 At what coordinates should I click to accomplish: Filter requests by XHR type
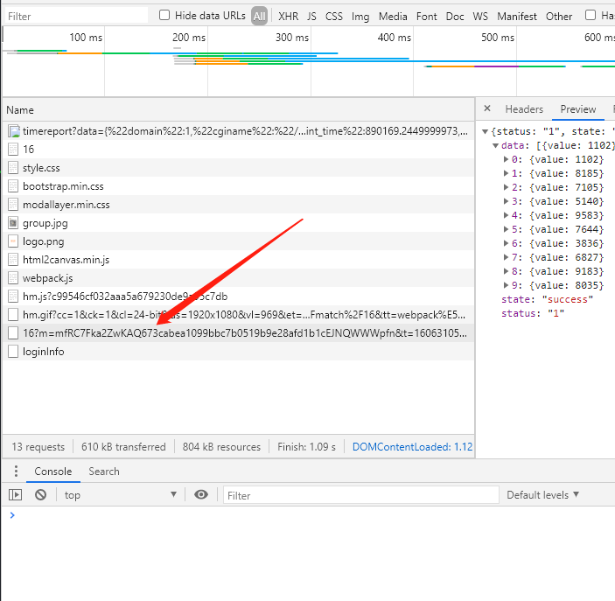click(x=289, y=16)
